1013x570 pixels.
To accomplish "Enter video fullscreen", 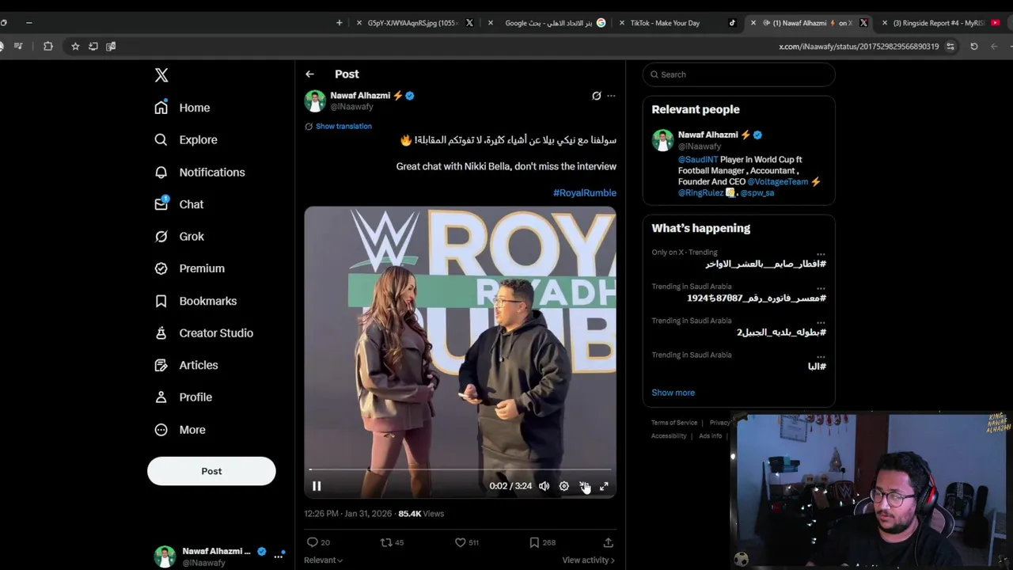I will coord(604,486).
